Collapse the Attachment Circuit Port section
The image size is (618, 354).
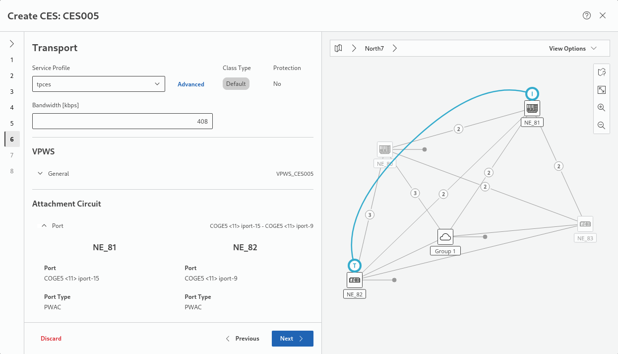[44, 226]
